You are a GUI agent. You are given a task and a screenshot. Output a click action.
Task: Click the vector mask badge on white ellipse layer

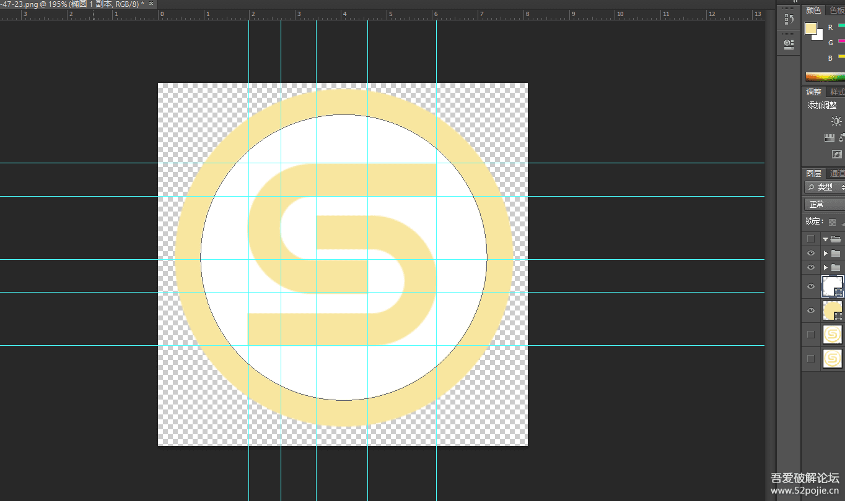click(x=838, y=292)
